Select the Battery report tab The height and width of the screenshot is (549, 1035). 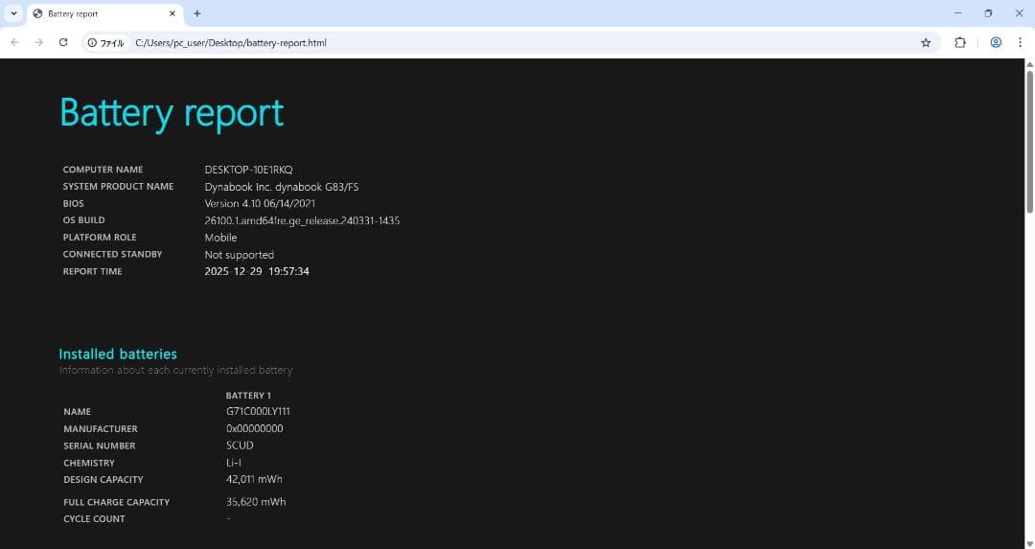coord(96,13)
